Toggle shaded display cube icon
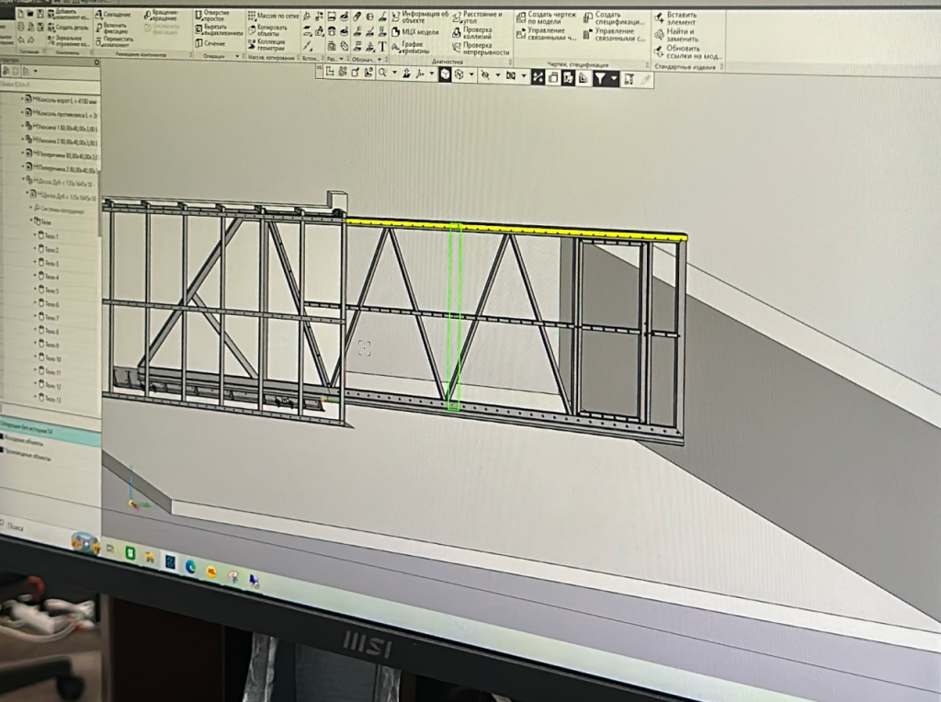Image resolution: width=941 pixels, height=702 pixels. coord(445,74)
